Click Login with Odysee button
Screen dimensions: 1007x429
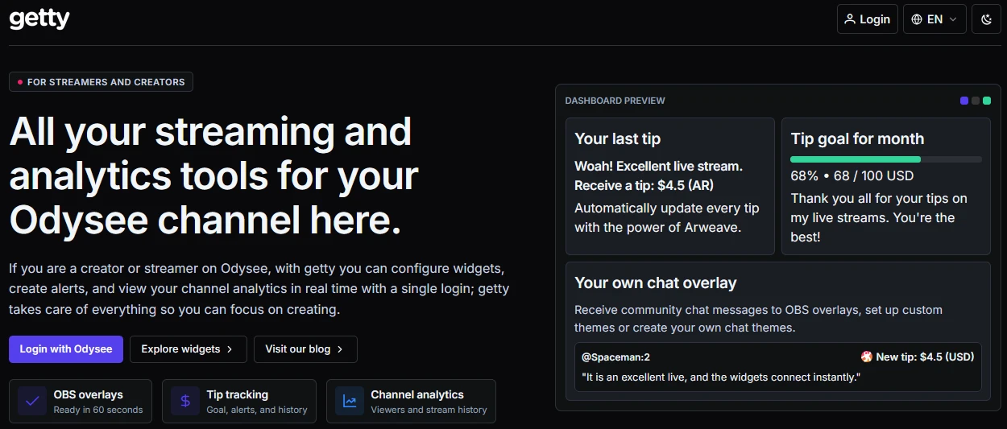tap(66, 349)
